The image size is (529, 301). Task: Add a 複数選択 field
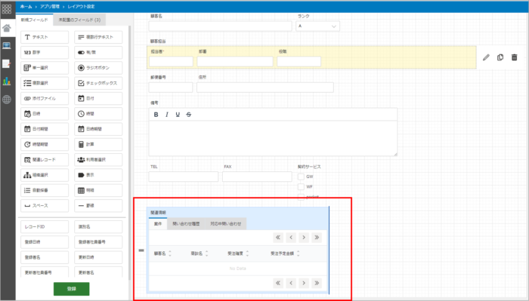click(x=45, y=83)
